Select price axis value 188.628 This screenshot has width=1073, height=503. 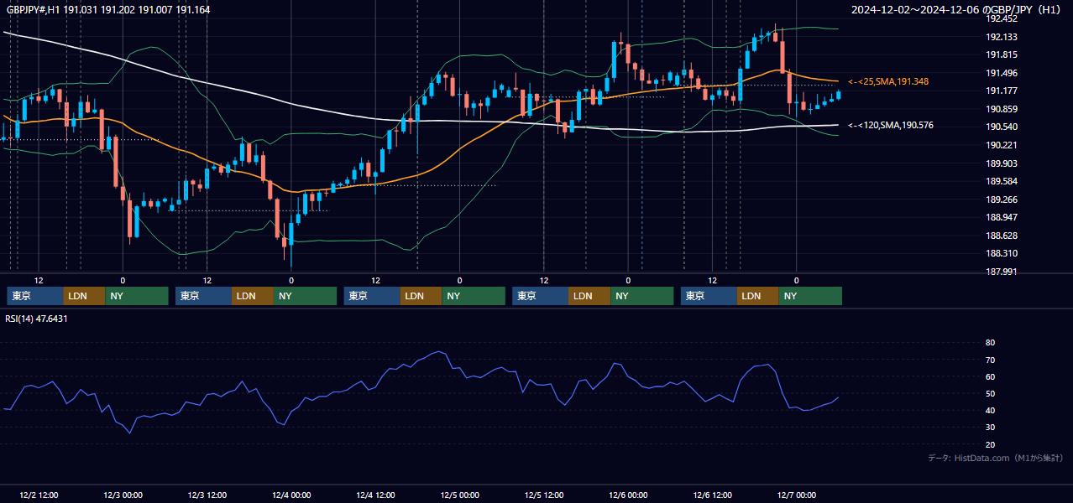point(1002,236)
